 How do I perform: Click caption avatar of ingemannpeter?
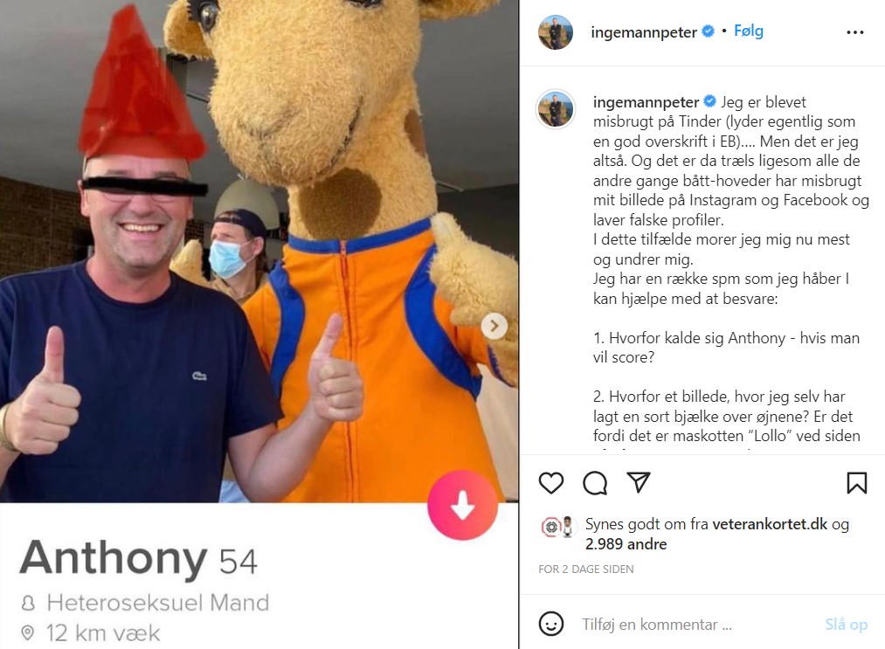point(556,109)
